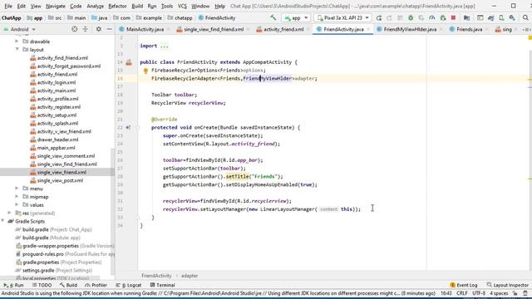
Task: Click the Search Everywhere magnifier icon
Action: (525, 17)
